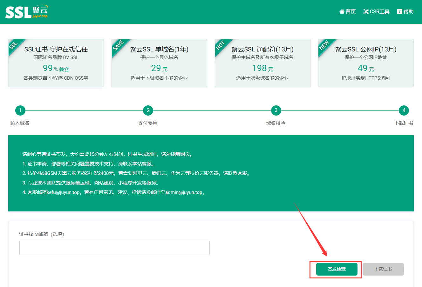
Task: Focus the 证书接收邮箱 input field
Action: [114, 248]
